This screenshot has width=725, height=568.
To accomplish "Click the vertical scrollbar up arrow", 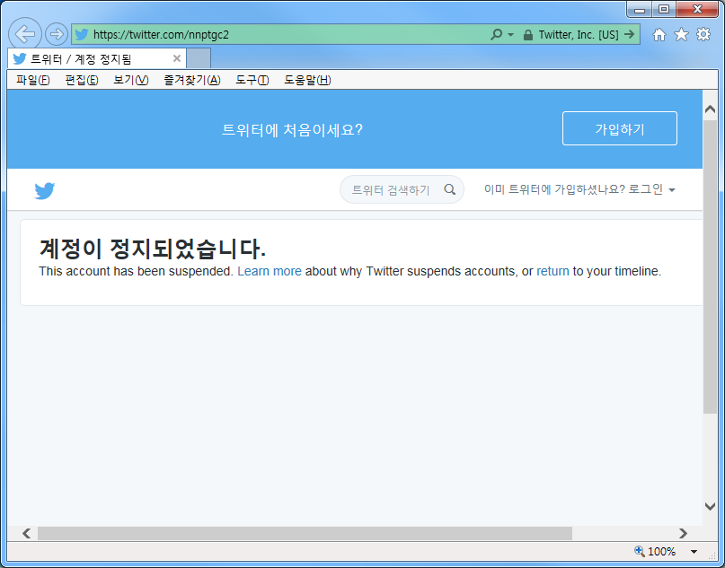I will 710,109.
